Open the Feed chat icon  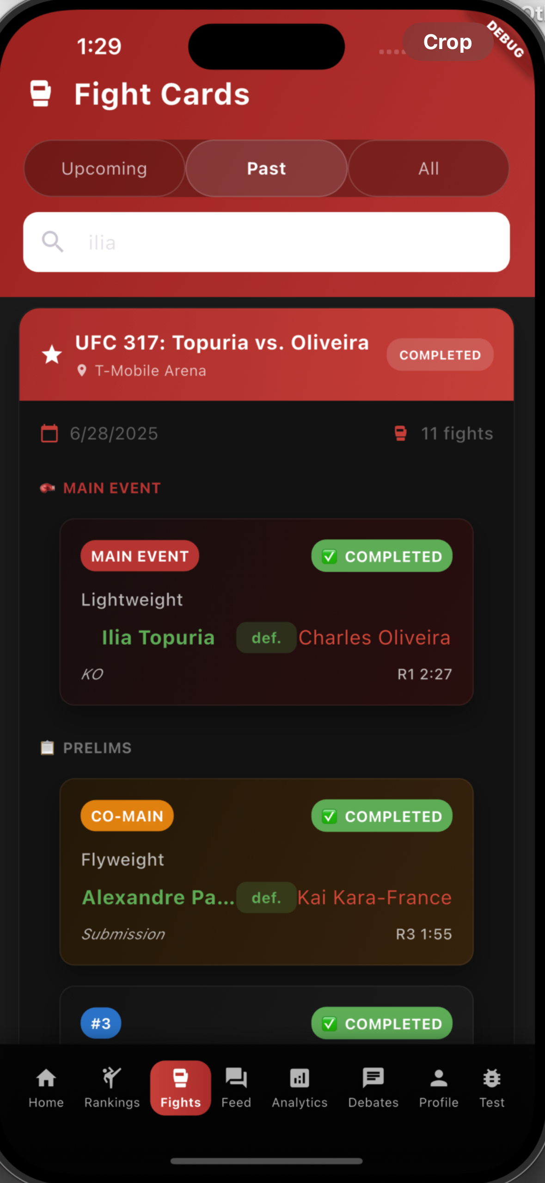[236, 1078]
